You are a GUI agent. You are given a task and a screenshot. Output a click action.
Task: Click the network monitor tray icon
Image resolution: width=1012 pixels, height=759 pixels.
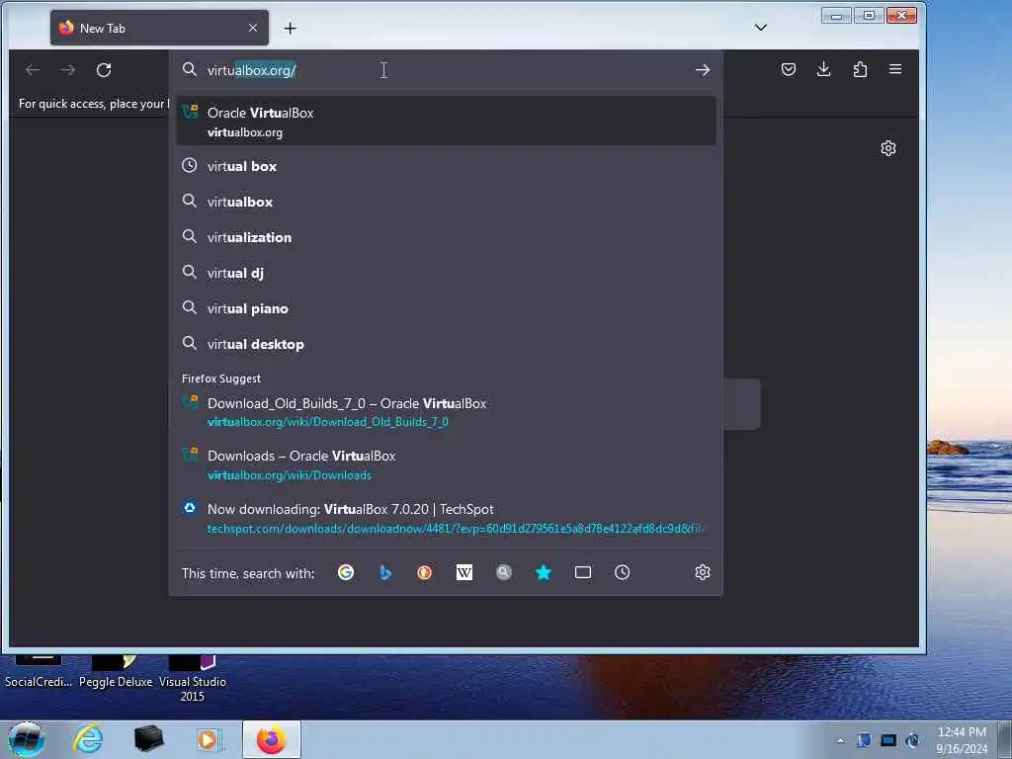pos(888,740)
